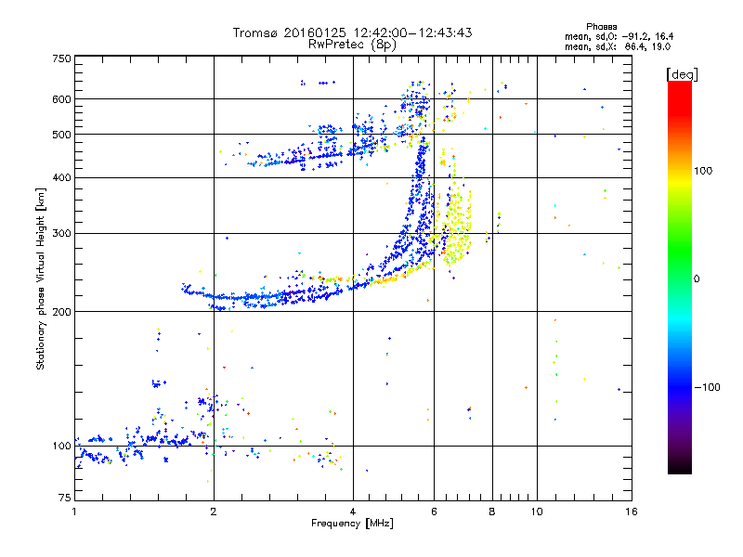
Task: Click the 'RwPretec (8p)' subtitle
Action: pyautogui.click(x=353, y=45)
